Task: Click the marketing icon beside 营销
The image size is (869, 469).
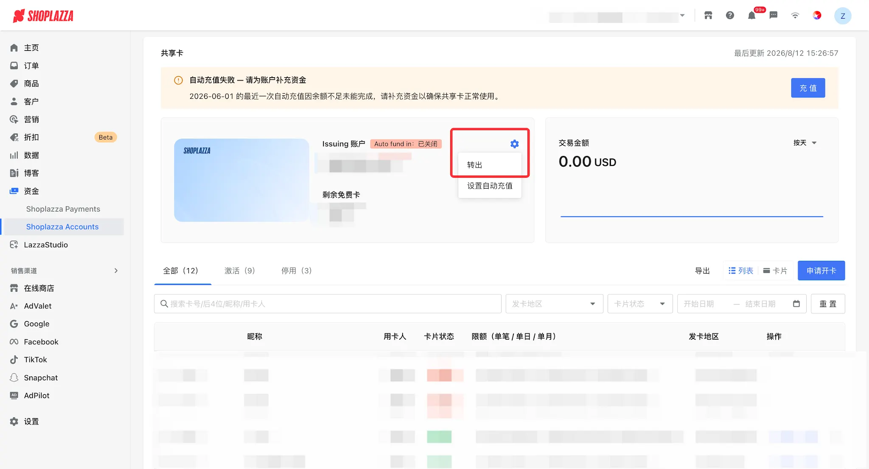Action: tap(14, 119)
